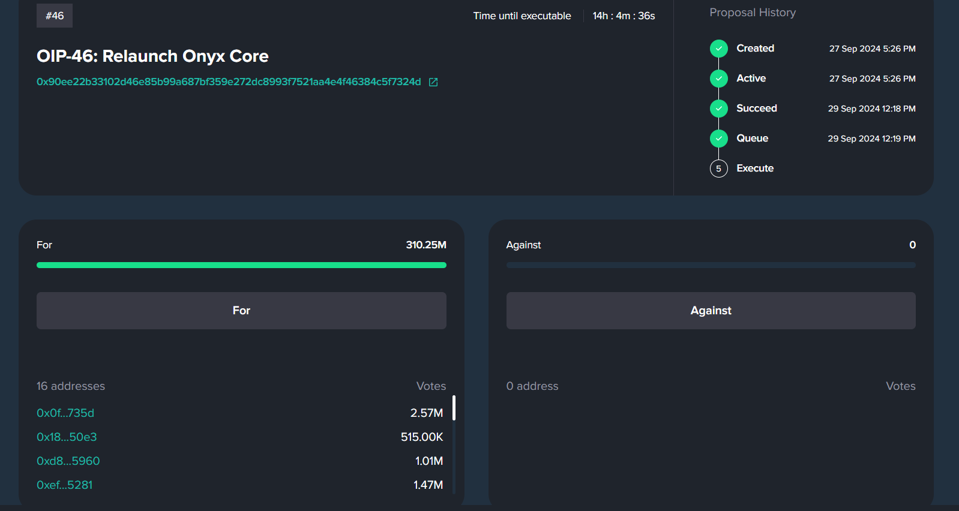Click the countdown timer 14h : 4m : 36s
The image size is (959, 511).
(x=624, y=16)
